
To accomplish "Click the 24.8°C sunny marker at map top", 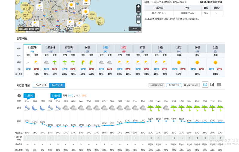I will click(86, 2).
